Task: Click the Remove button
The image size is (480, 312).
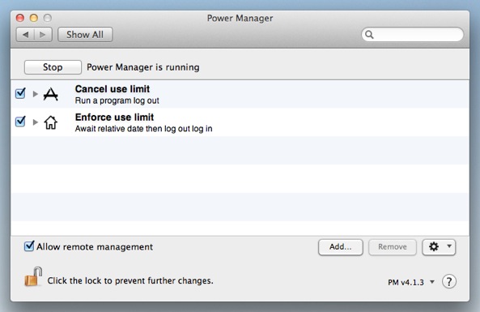Action: click(393, 247)
